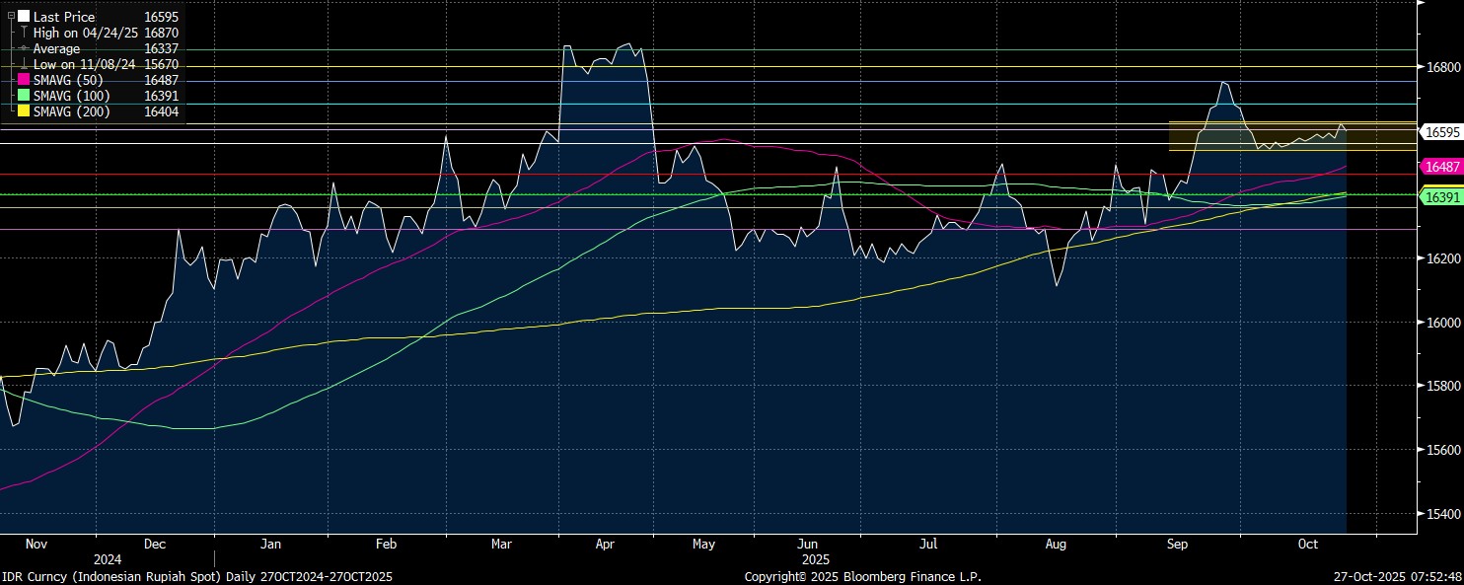Select the Average line icon in legend
Viewport: 1464px width, 585px height.
[24, 48]
